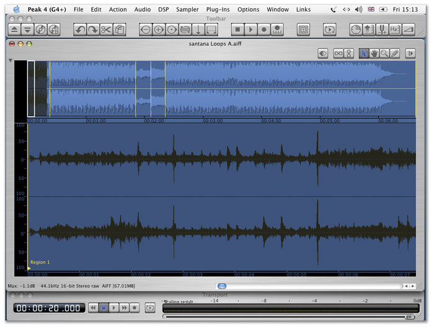
Task: Select the hand move tool
Action: coord(374,53)
